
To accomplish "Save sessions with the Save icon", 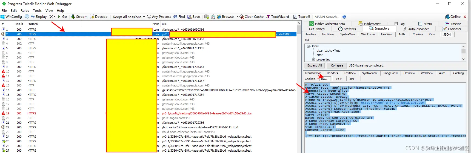I will pos(194,17).
